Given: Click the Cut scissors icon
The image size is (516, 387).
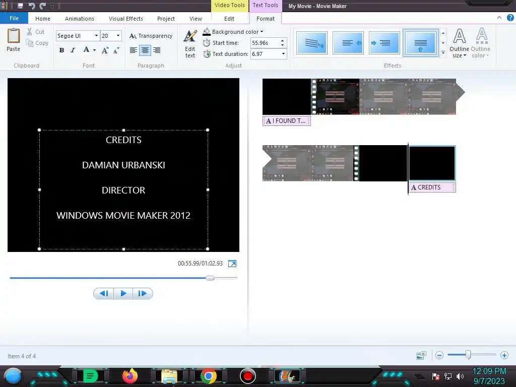Looking at the screenshot, I should [x=30, y=32].
